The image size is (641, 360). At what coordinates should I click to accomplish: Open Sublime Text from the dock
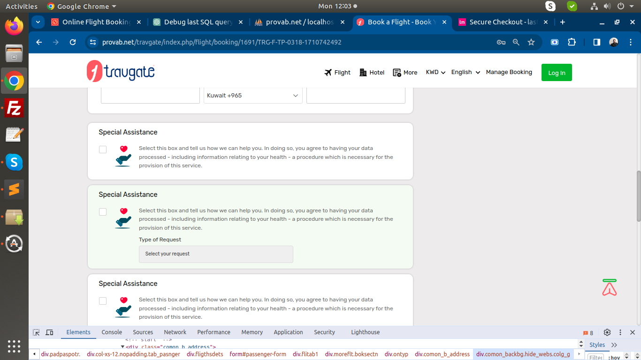[14, 189]
